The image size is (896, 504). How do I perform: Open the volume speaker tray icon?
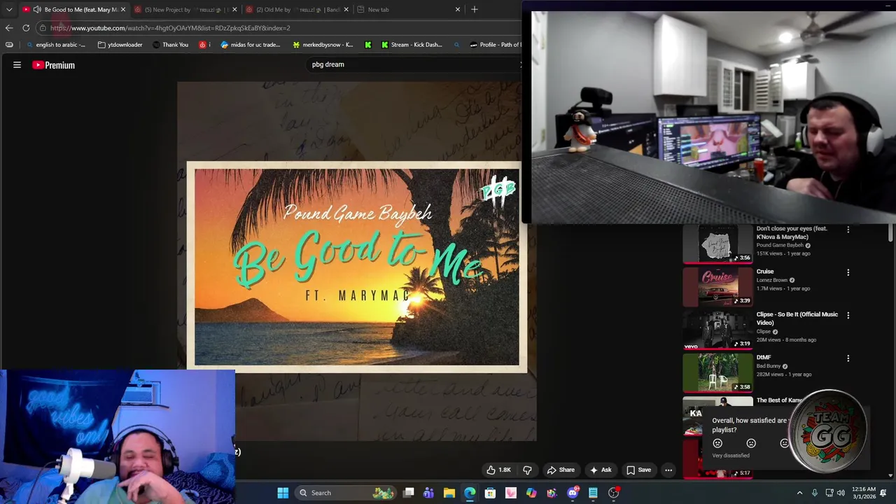point(841,493)
